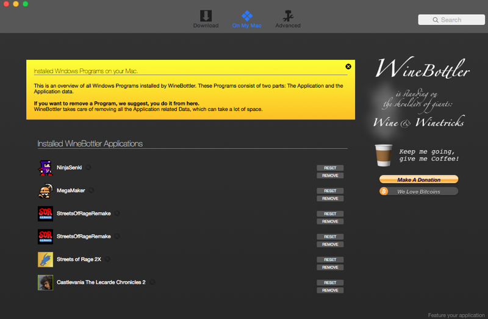The width and height of the screenshot is (488, 319).
Task: Close the window with the red button
Action: [x=6, y=4]
